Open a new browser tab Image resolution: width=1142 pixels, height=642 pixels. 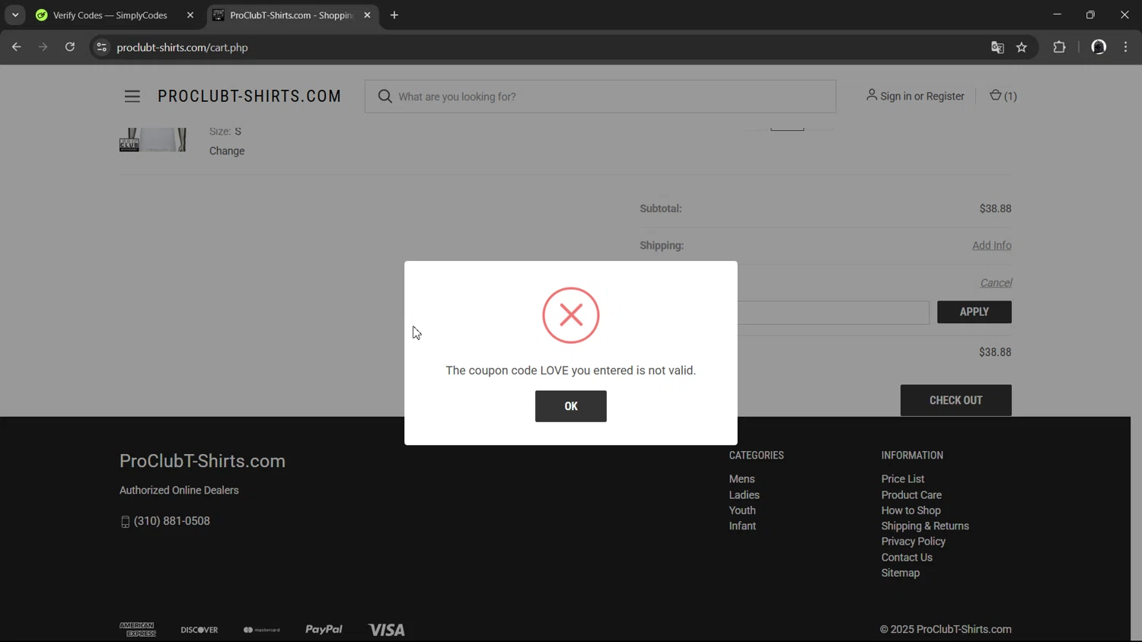tap(394, 15)
